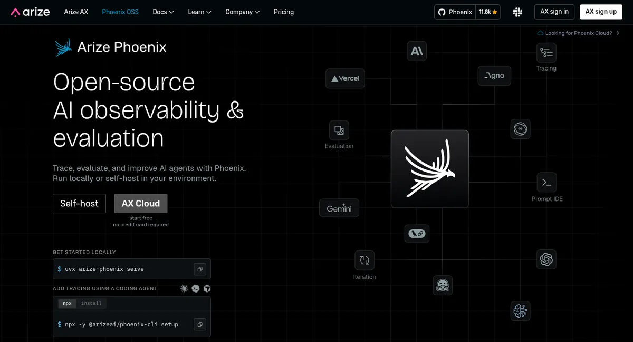The height and width of the screenshot is (342, 633).
Task: Open the Pricing nav item
Action: tap(284, 12)
